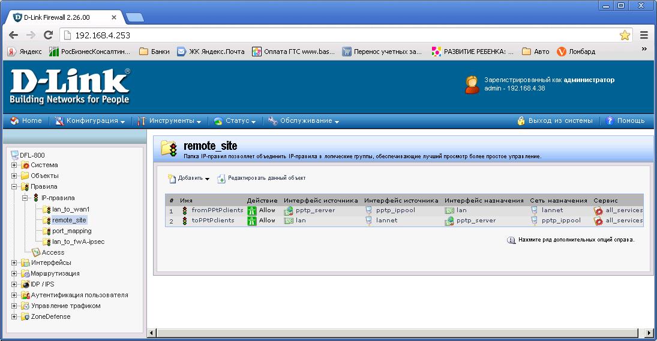Expand the Управление трафиком node
Screen dimensions: 657x341
(x=14, y=306)
